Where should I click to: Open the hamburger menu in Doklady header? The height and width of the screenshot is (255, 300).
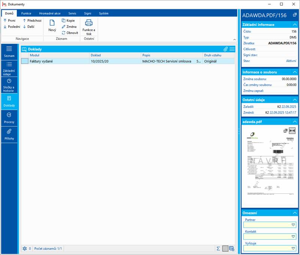coord(232,49)
